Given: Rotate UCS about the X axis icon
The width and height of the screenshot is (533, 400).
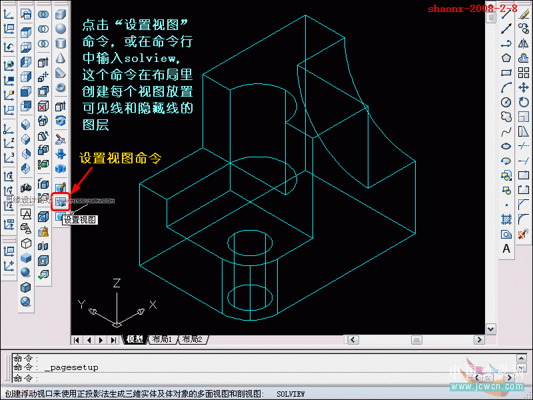Looking at the screenshot, I should click(9, 176).
